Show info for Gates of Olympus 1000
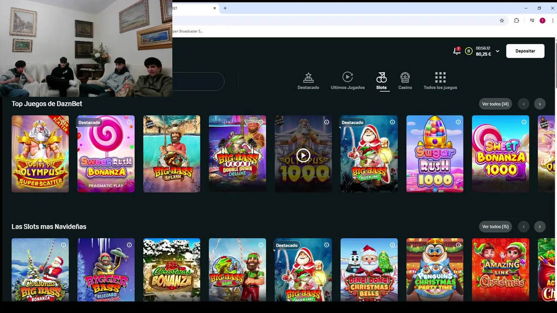This screenshot has height=313, width=557. [x=326, y=122]
